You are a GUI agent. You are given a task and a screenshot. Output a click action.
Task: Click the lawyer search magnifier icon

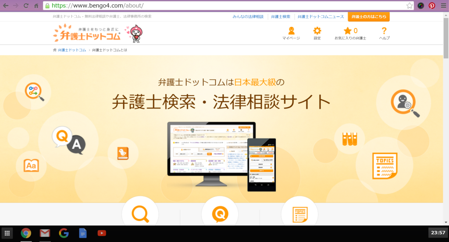pos(405,103)
